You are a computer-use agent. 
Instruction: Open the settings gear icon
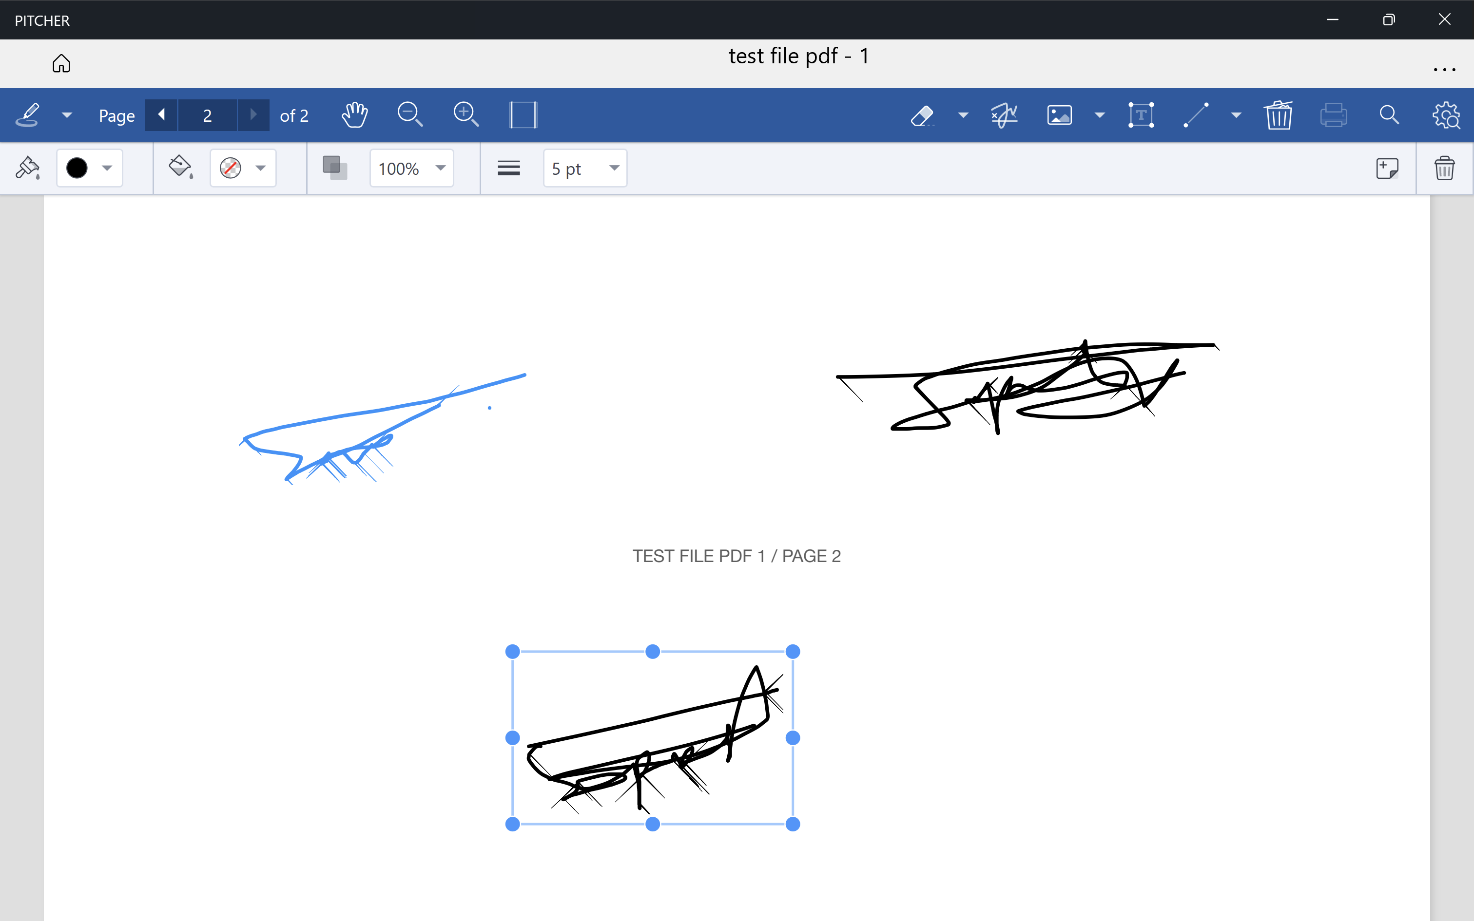pos(1445,115)
